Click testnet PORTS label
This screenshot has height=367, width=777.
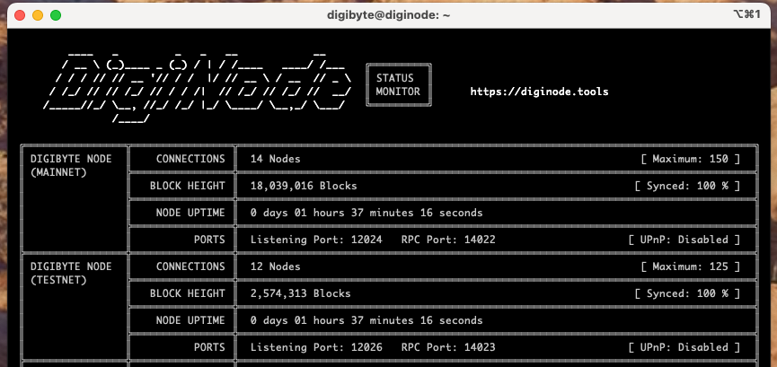[209, 347]
